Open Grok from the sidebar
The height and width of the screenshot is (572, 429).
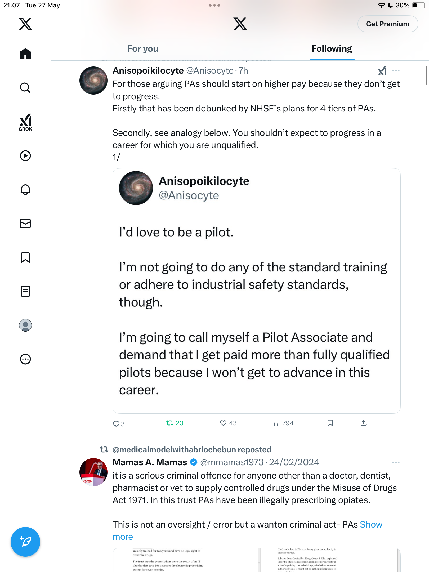pos(25,122)
